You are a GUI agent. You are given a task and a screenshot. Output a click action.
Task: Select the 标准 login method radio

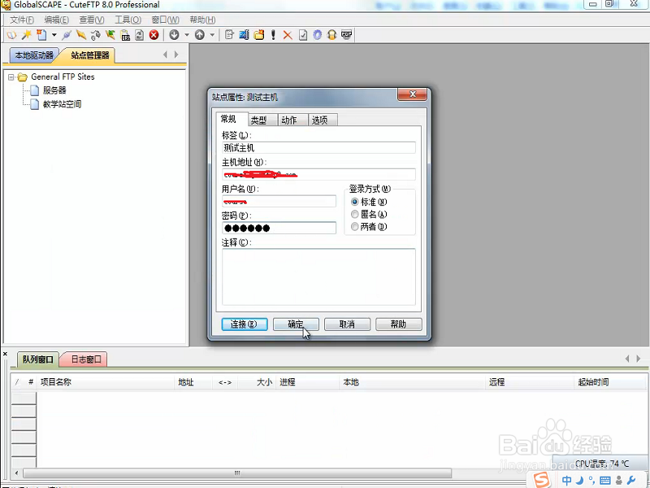click(x=354, y=202)
